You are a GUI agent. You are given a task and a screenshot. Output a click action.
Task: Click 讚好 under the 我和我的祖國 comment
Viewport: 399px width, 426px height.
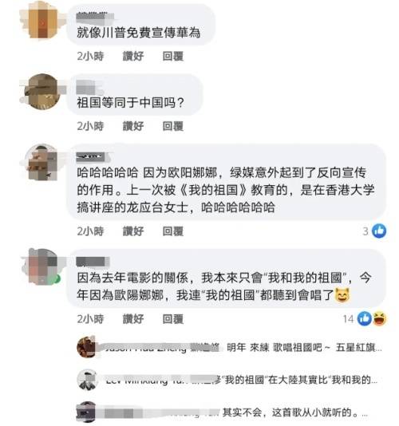pos(133,319)
